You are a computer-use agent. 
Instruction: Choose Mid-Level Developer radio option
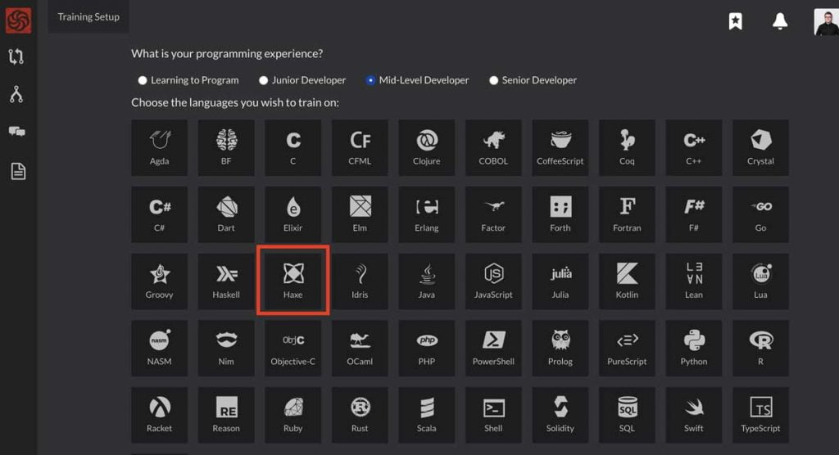[x=371, y=80]
